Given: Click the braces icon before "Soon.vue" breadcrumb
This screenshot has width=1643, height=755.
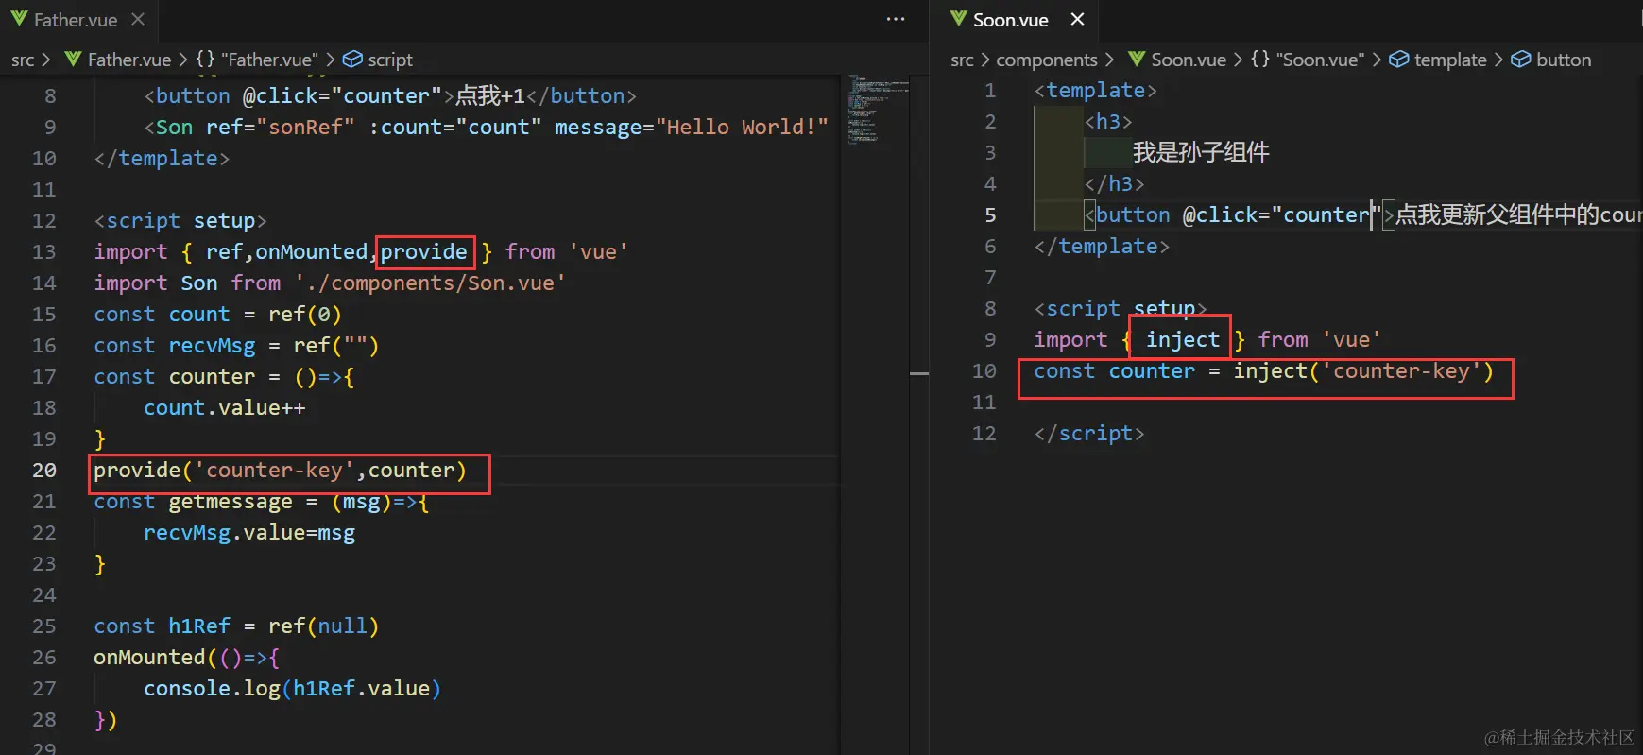Looking at the screenshot, I should (1259, 60).
